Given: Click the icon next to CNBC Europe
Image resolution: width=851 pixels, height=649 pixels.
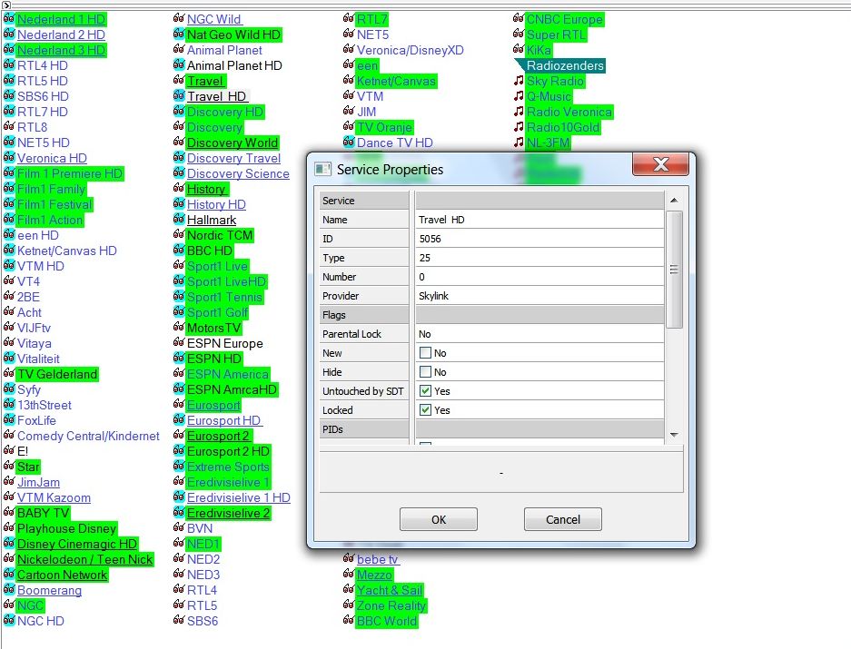Looking at the screenshot, I should point(519,19).
